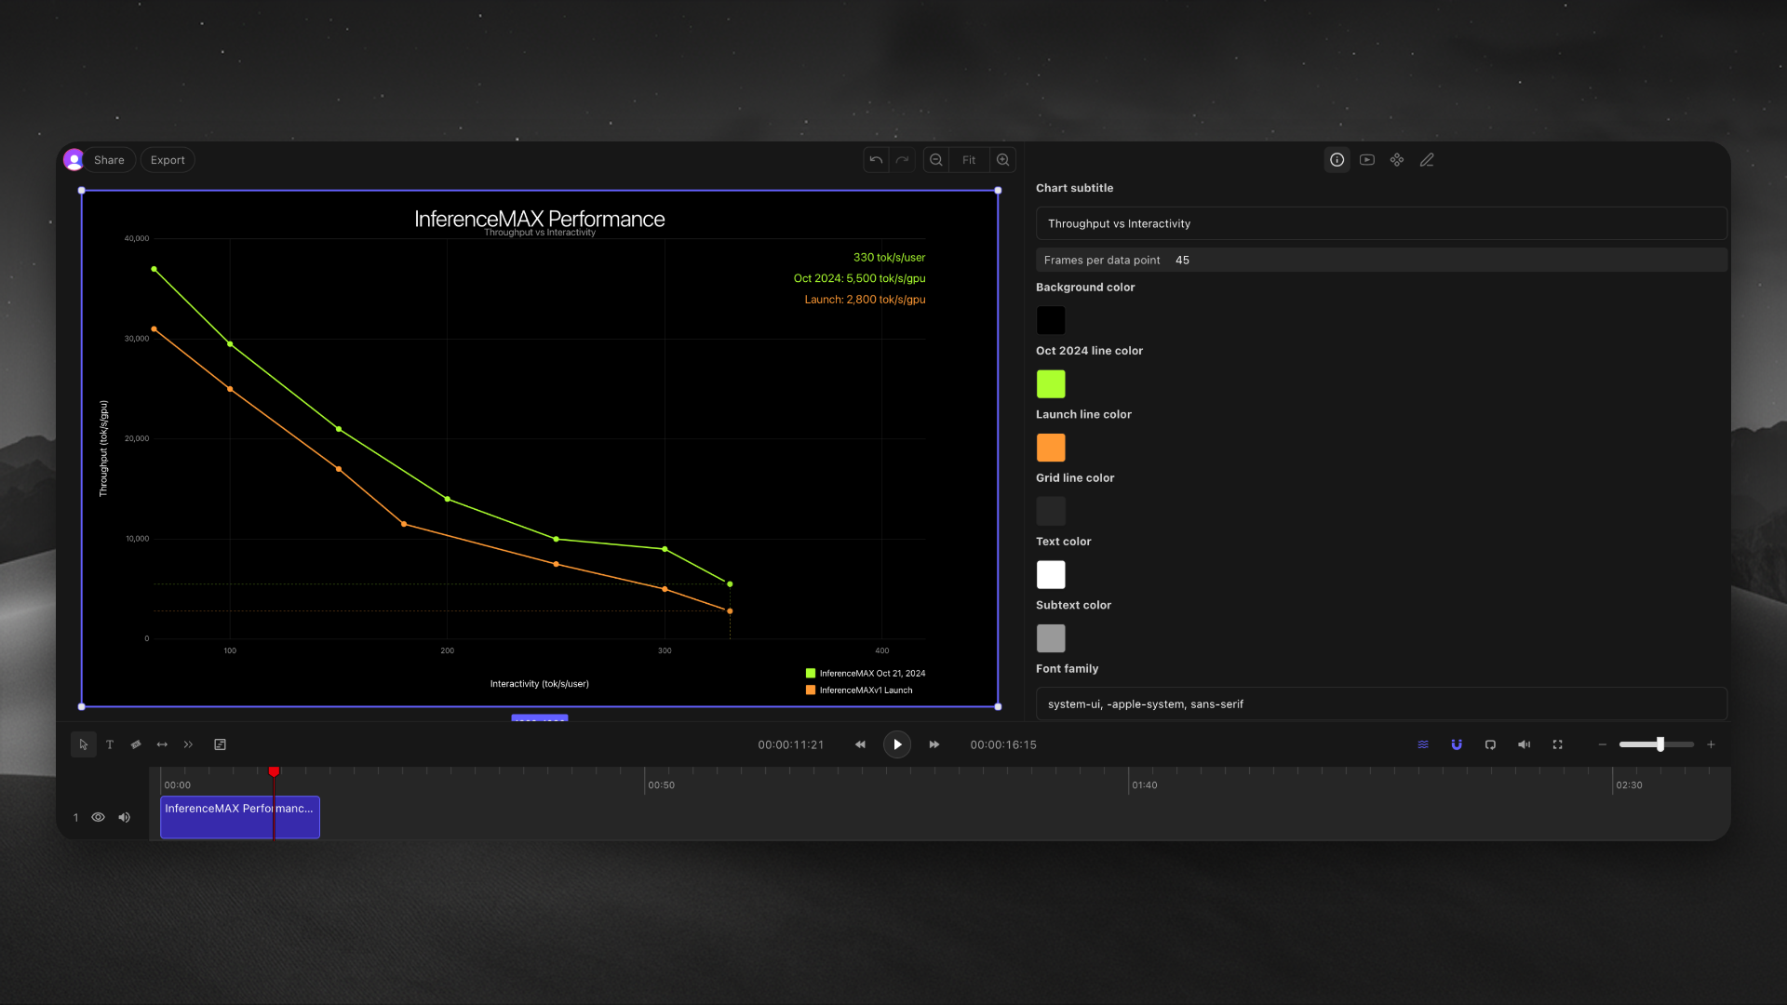This screenshot has width=1787, height=1005.
Task: Open the components diamond icon panel
Action: pos(1397,159)
